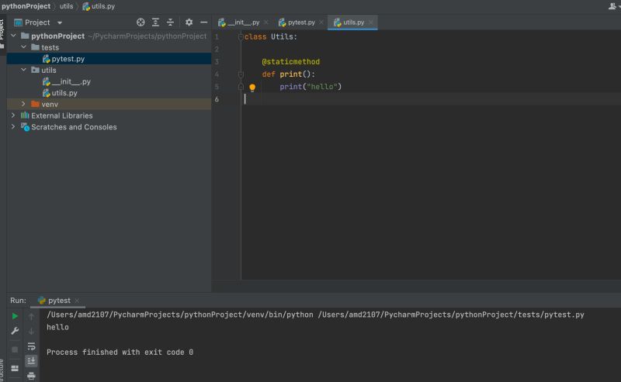Click the wrench run configuration icon

coord(15,331)
